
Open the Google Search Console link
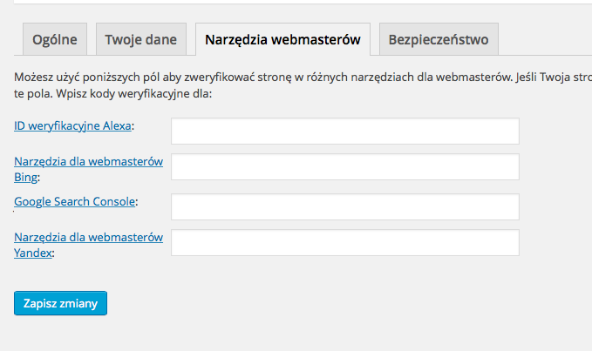tap(74, 201)
